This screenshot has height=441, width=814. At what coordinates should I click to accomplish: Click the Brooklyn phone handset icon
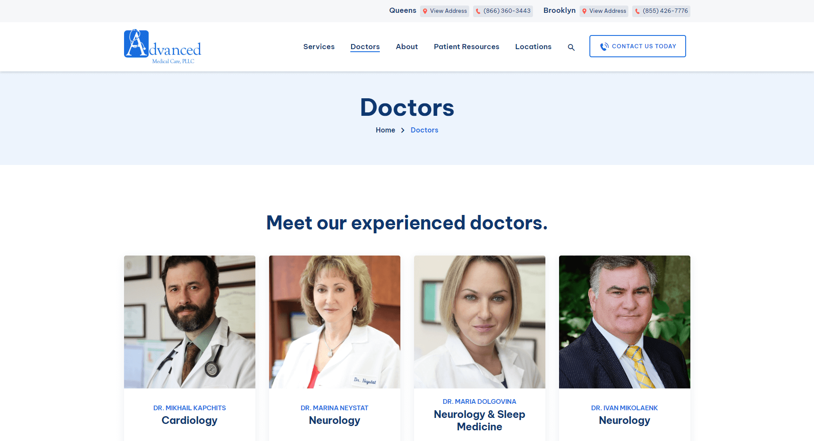click(637, 11)
